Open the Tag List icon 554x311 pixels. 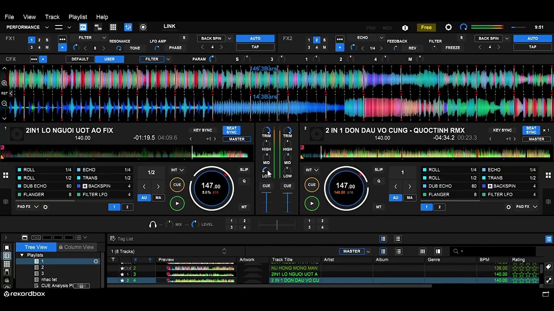(113, 238)
